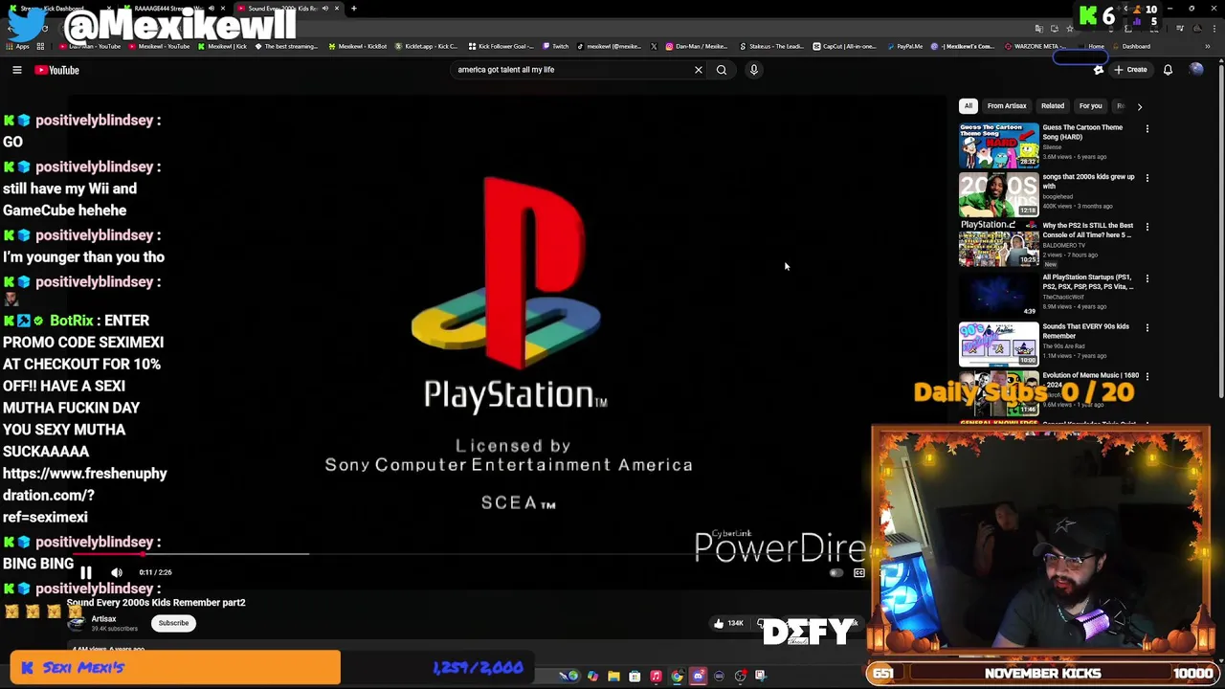
Task: Open Chrome in the taskbar
Action: coord(677,677)
